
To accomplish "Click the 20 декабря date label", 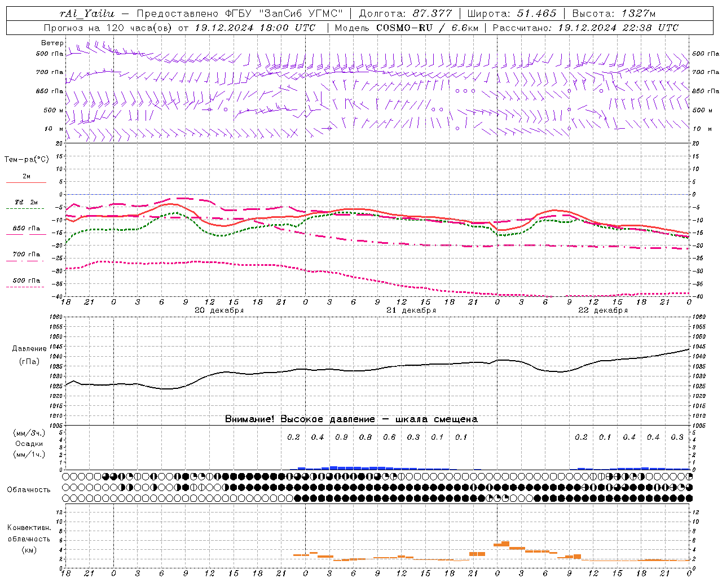I will click(219, 310).
